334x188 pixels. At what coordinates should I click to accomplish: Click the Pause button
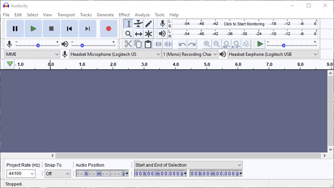coord(15,28)
